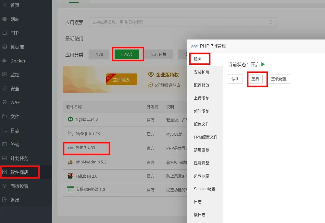The height and width of the screenshot is (223, 325).
Task: Click the 宝塔SSH终端 1.0 software name
Action: point(90,190)
